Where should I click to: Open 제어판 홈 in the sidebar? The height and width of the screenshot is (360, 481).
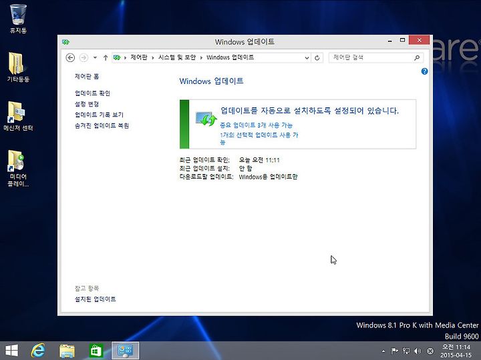pos(87,77)
